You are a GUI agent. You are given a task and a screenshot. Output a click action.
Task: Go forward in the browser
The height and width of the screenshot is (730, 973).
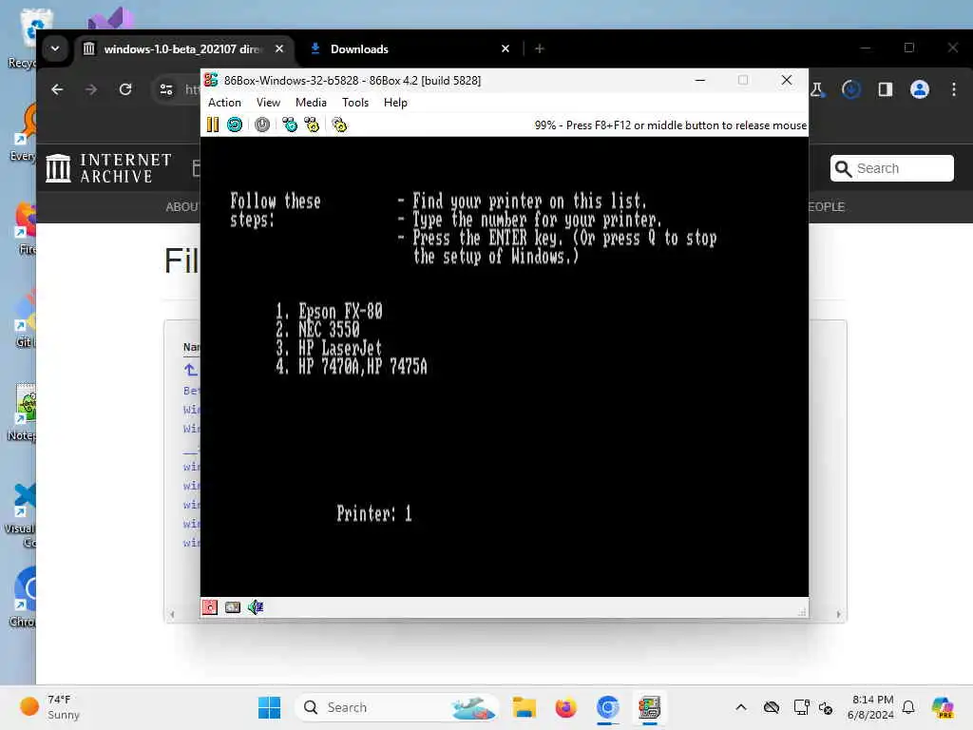coord(91,89)
